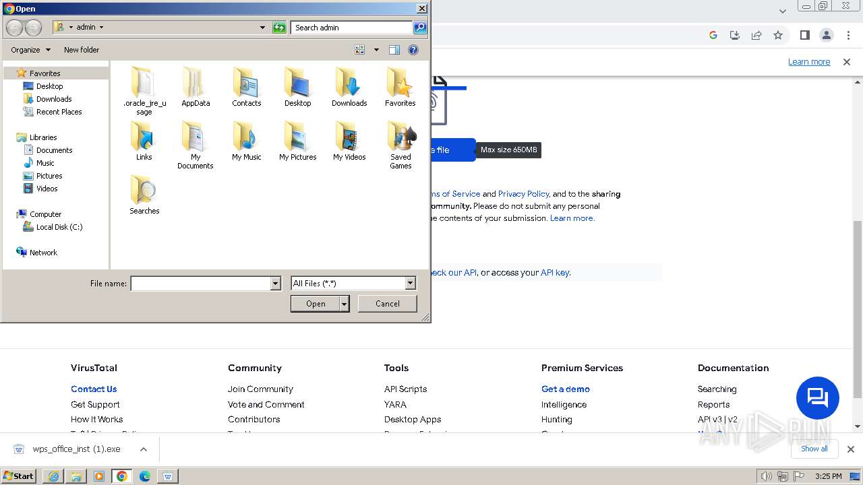Open the split arrow on the Open button
This screenshot has width=863, height=485.
[344, 304]
